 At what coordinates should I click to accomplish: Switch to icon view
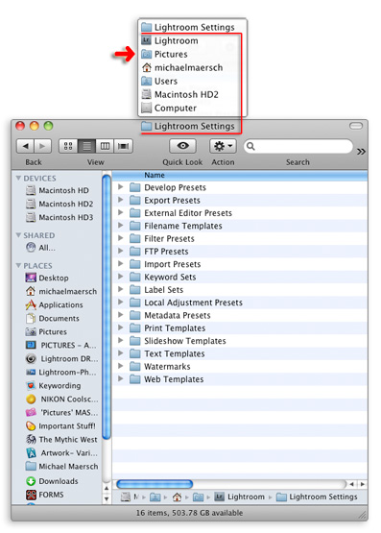pyautogui.click(x=68, y=146)
